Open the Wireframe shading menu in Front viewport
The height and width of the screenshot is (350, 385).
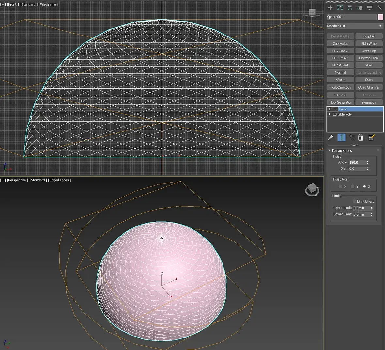click(x=48, y=4)
